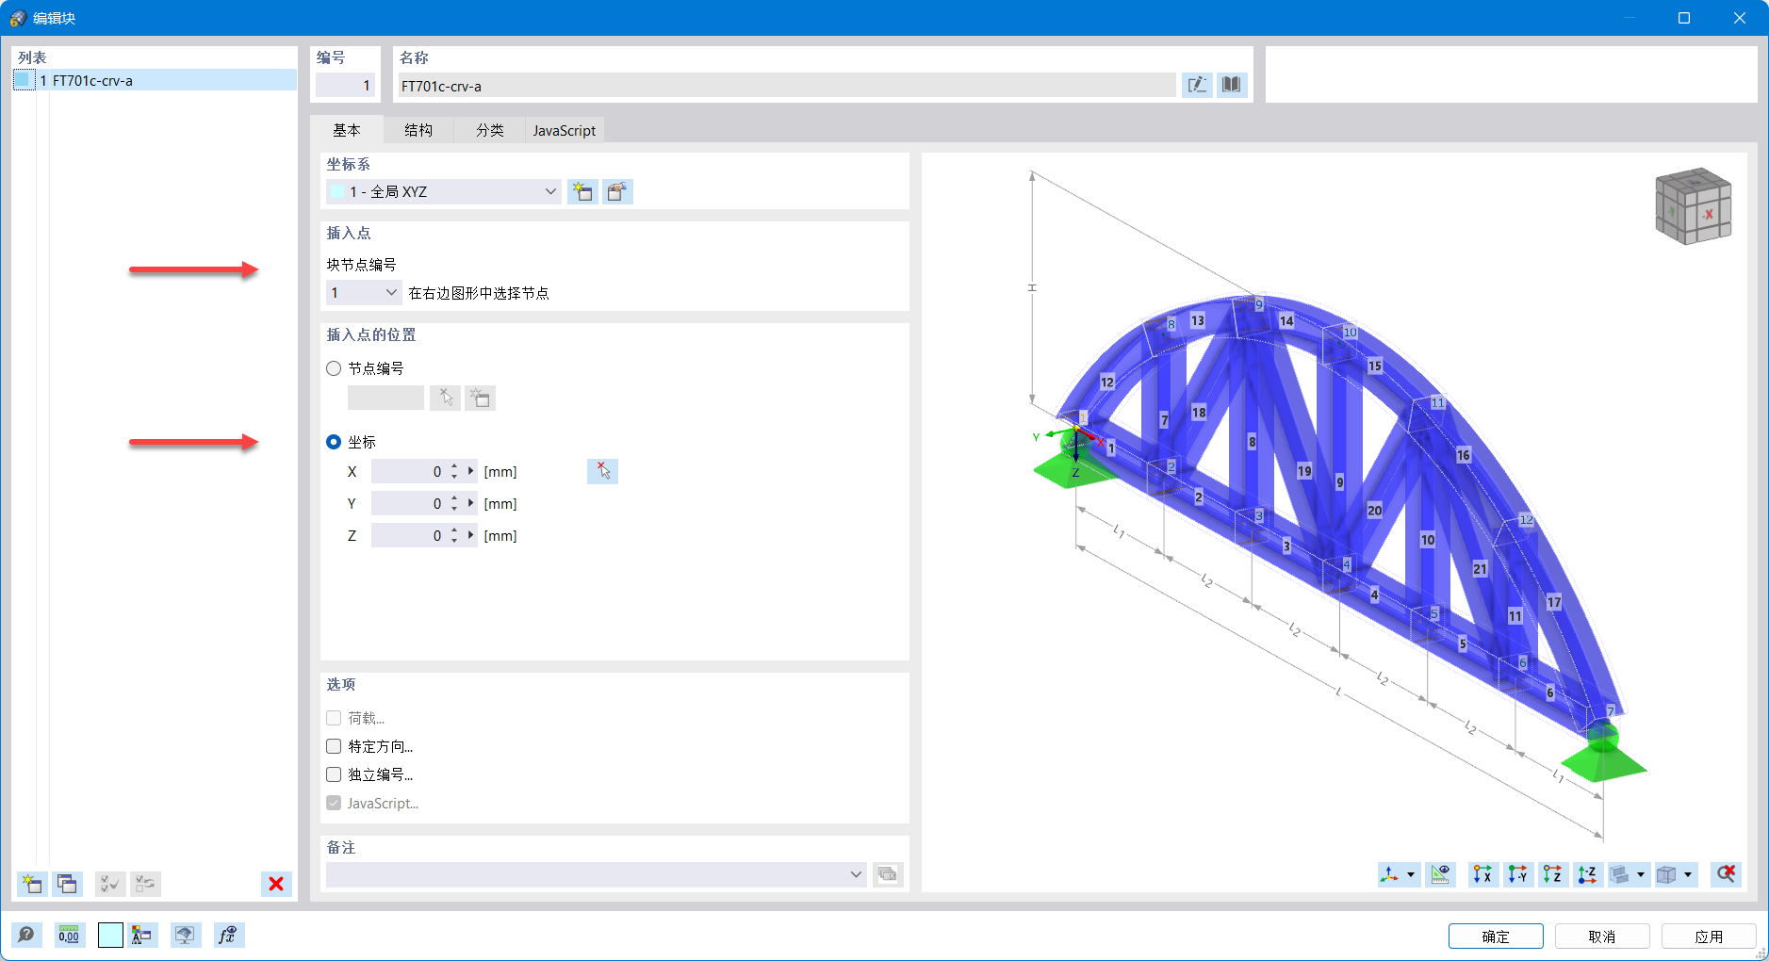The image size is (1769, 961).
Task: Enable the 特定方向 checkbox
Action: [x=334, y=746]
